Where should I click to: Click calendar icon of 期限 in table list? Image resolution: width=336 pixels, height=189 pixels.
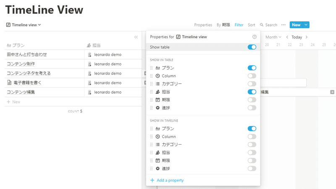(x=158, y=100)
